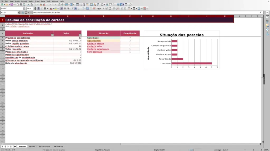
Task: Open the sidebar Gallery panel icon
Action: point(267,25)
